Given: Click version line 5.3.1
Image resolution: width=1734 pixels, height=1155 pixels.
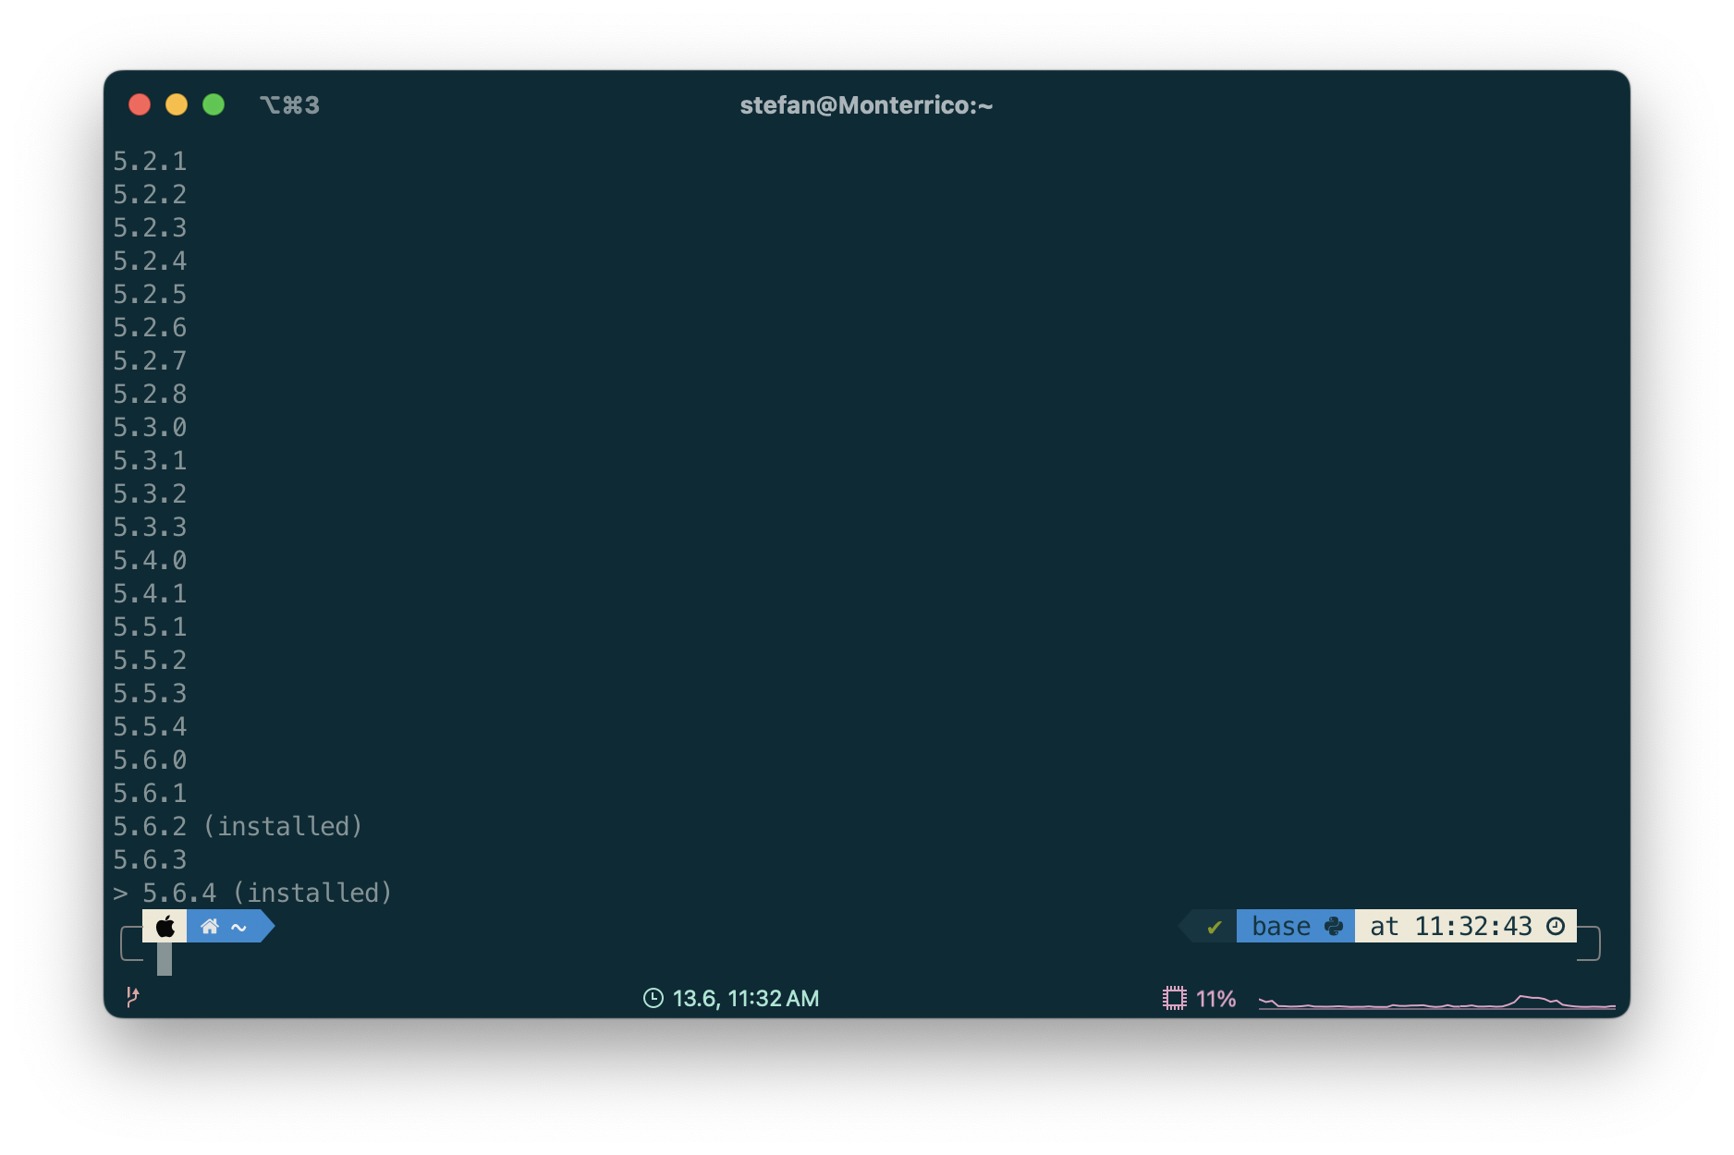Looking at the screenshot, I should point(150,461).
